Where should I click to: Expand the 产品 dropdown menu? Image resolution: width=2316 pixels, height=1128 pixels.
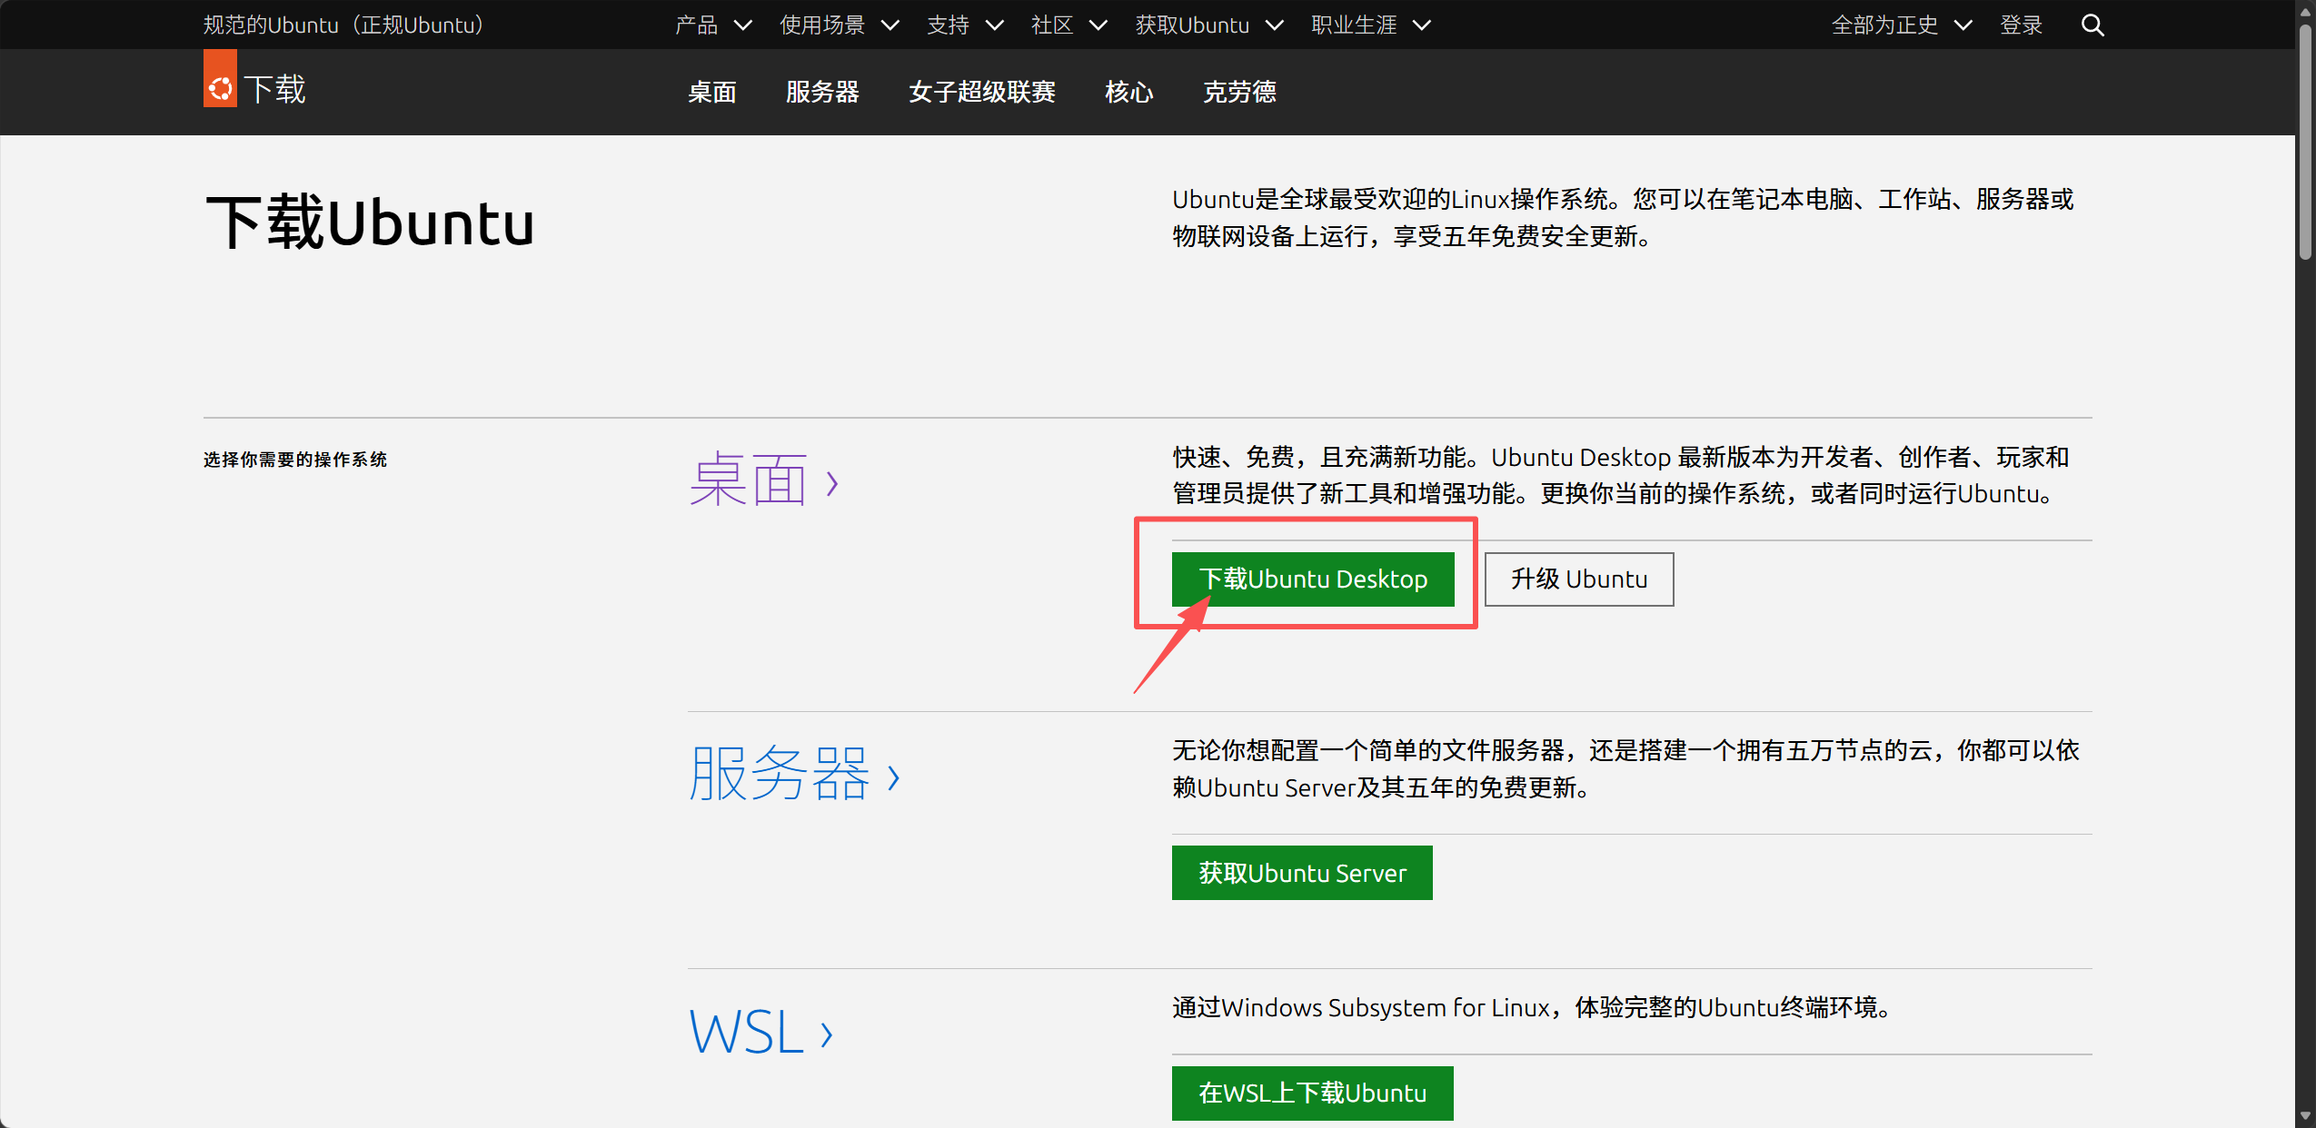(713, 25)
